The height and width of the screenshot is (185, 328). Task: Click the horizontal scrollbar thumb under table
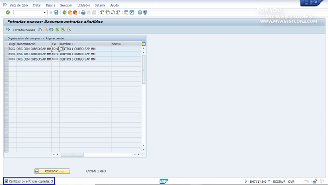72,154
